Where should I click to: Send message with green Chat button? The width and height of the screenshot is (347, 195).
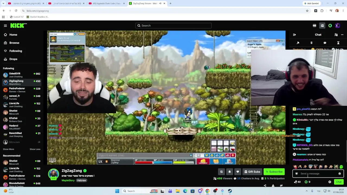click(339, 182)
